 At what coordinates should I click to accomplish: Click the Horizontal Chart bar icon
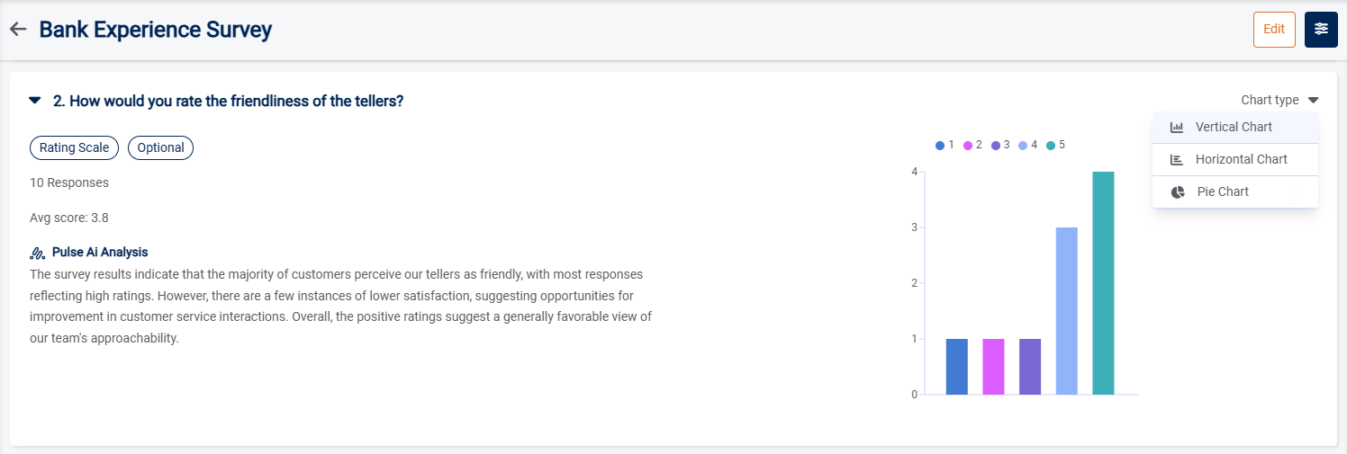point(1177,160)
